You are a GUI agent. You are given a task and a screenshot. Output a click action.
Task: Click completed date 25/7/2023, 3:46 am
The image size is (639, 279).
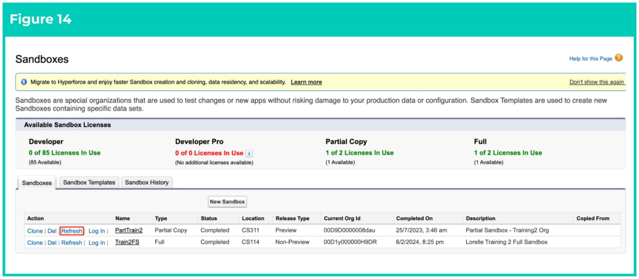pyautogui.click(x=422, y=231)
